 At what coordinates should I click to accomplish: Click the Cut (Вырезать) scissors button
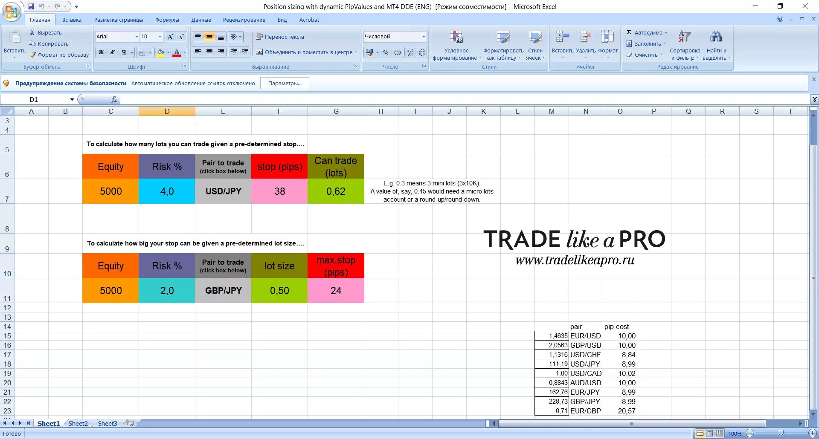point(45,33)
